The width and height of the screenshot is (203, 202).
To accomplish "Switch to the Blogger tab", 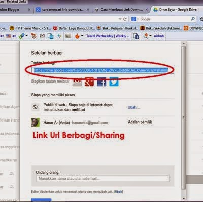I will pos(15,10).
